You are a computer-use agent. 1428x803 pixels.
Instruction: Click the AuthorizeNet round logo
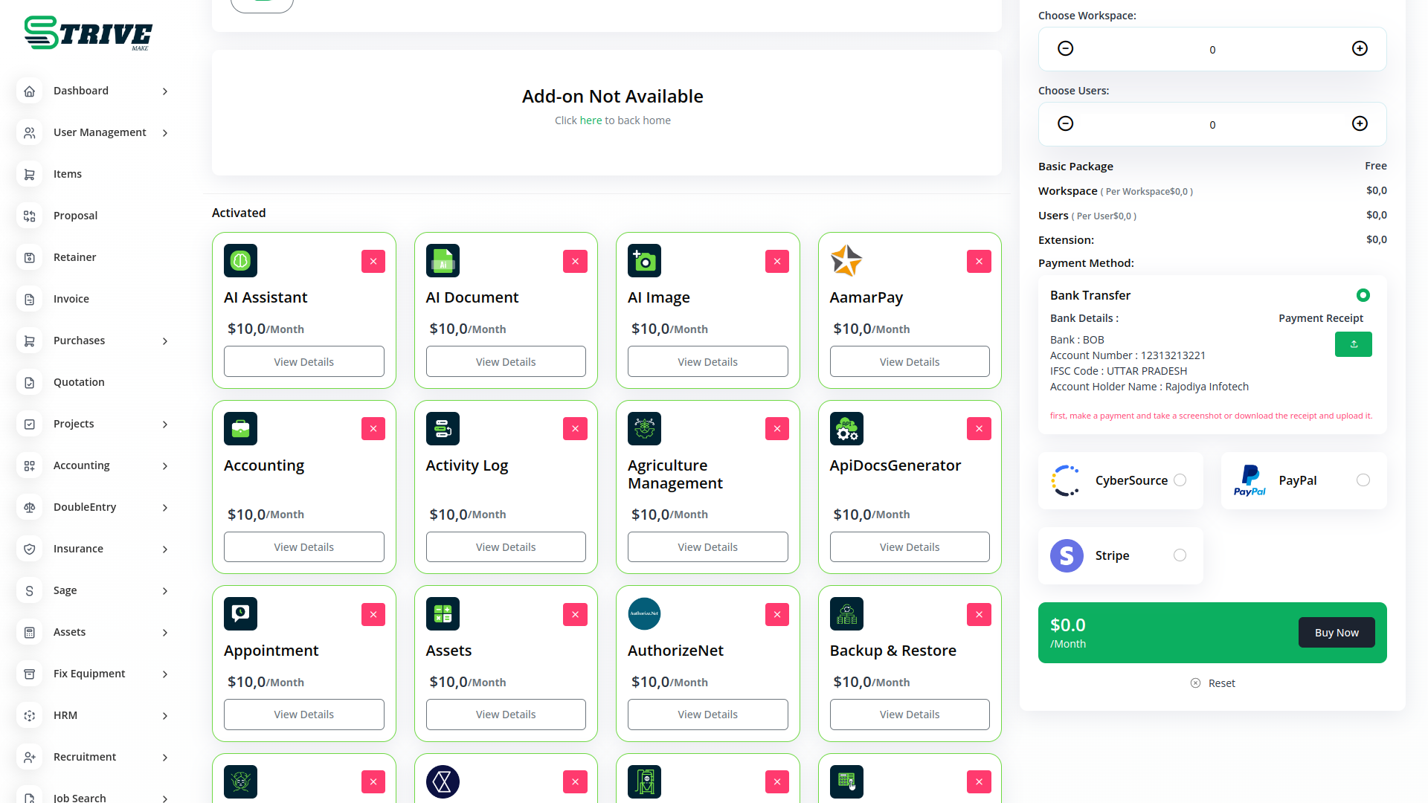click(644, 614)
